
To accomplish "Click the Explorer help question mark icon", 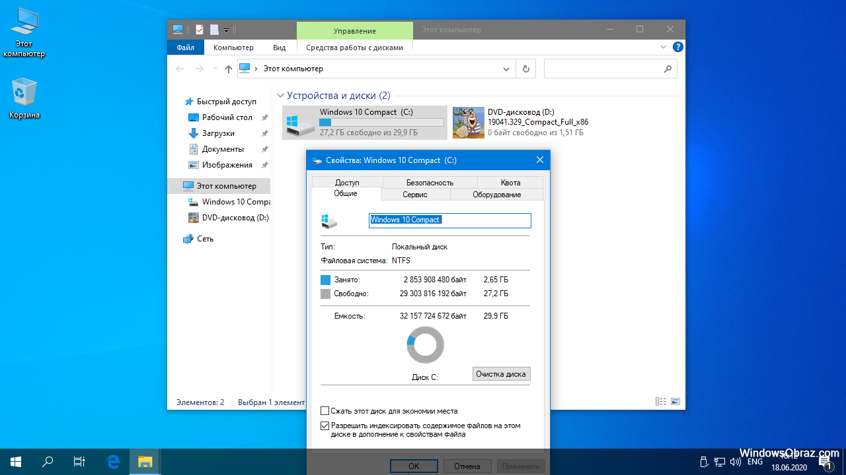I will [677, 47].
